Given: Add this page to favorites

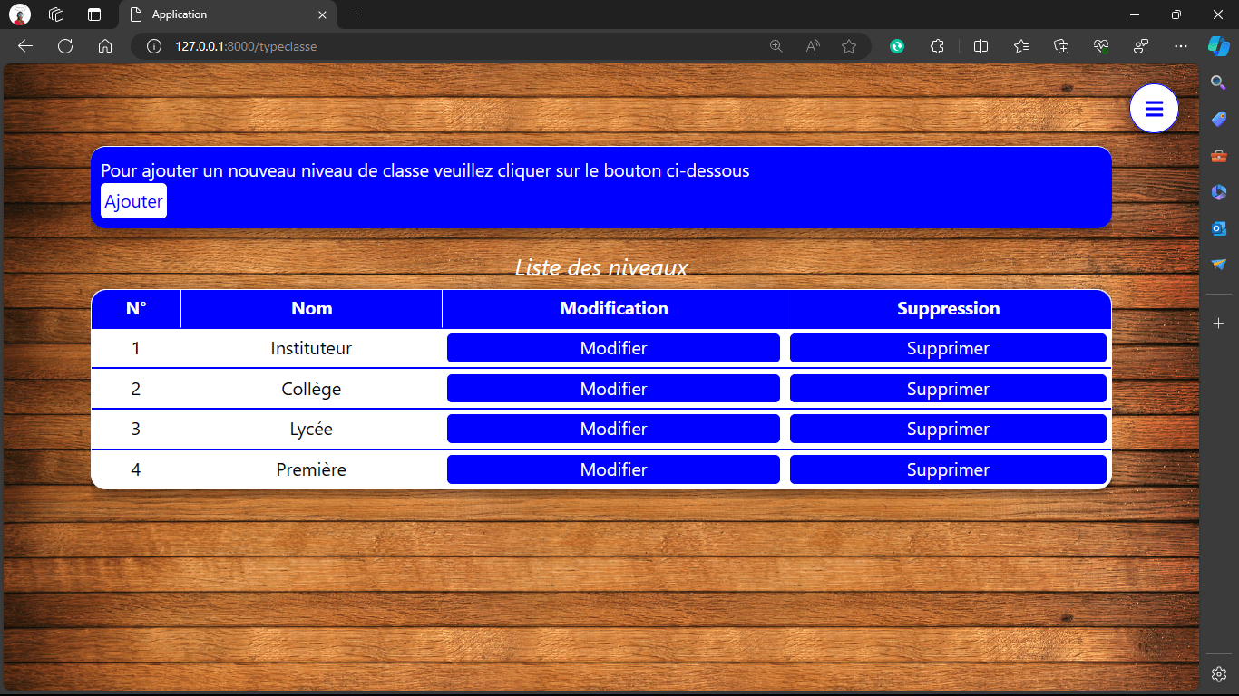Looking at the screenshot, I should pos(849,46).
